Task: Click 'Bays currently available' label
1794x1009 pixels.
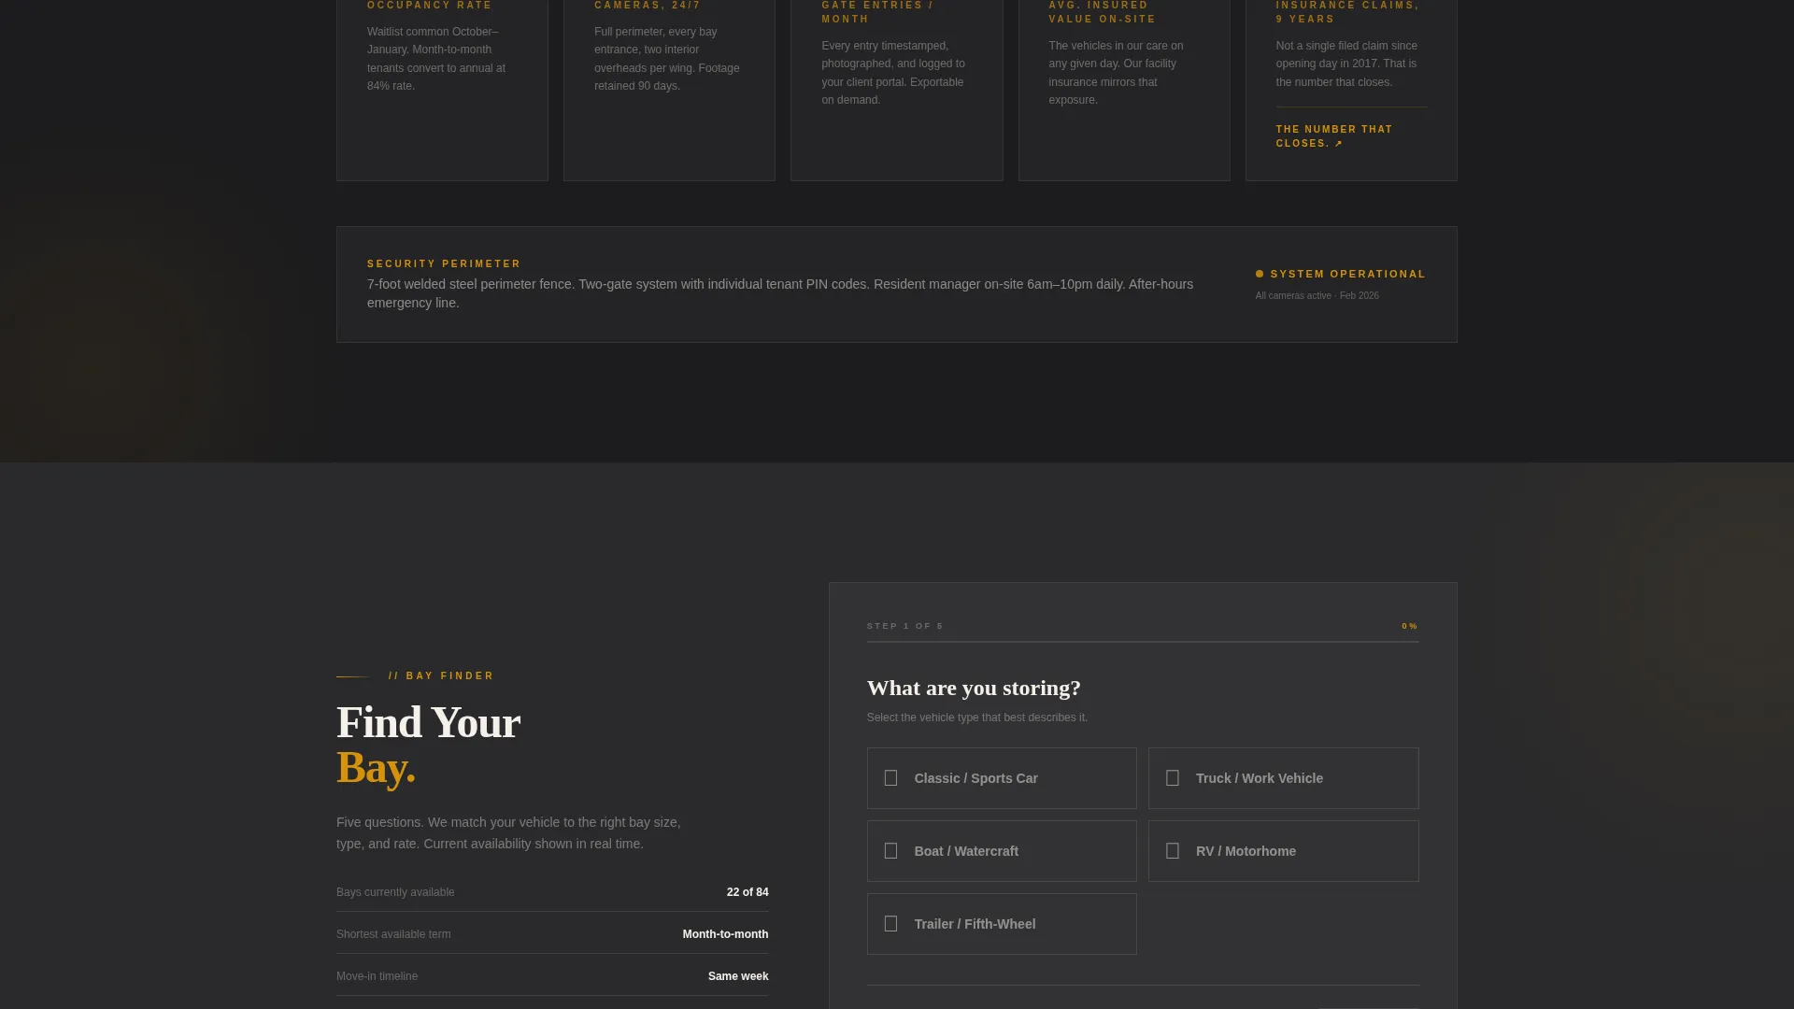Action: coord(395,892)
